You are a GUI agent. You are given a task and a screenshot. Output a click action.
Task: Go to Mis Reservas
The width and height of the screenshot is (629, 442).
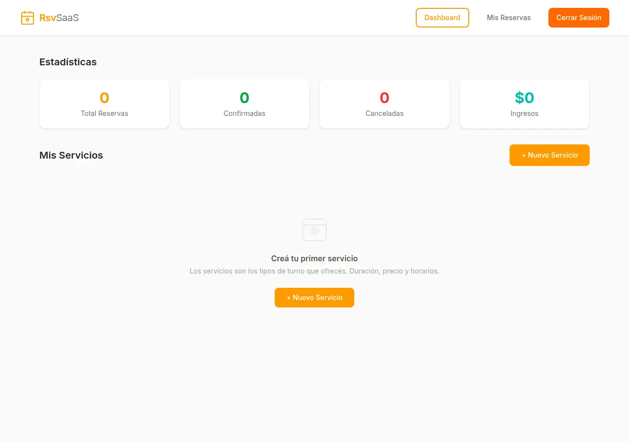[x=509, y=18]
